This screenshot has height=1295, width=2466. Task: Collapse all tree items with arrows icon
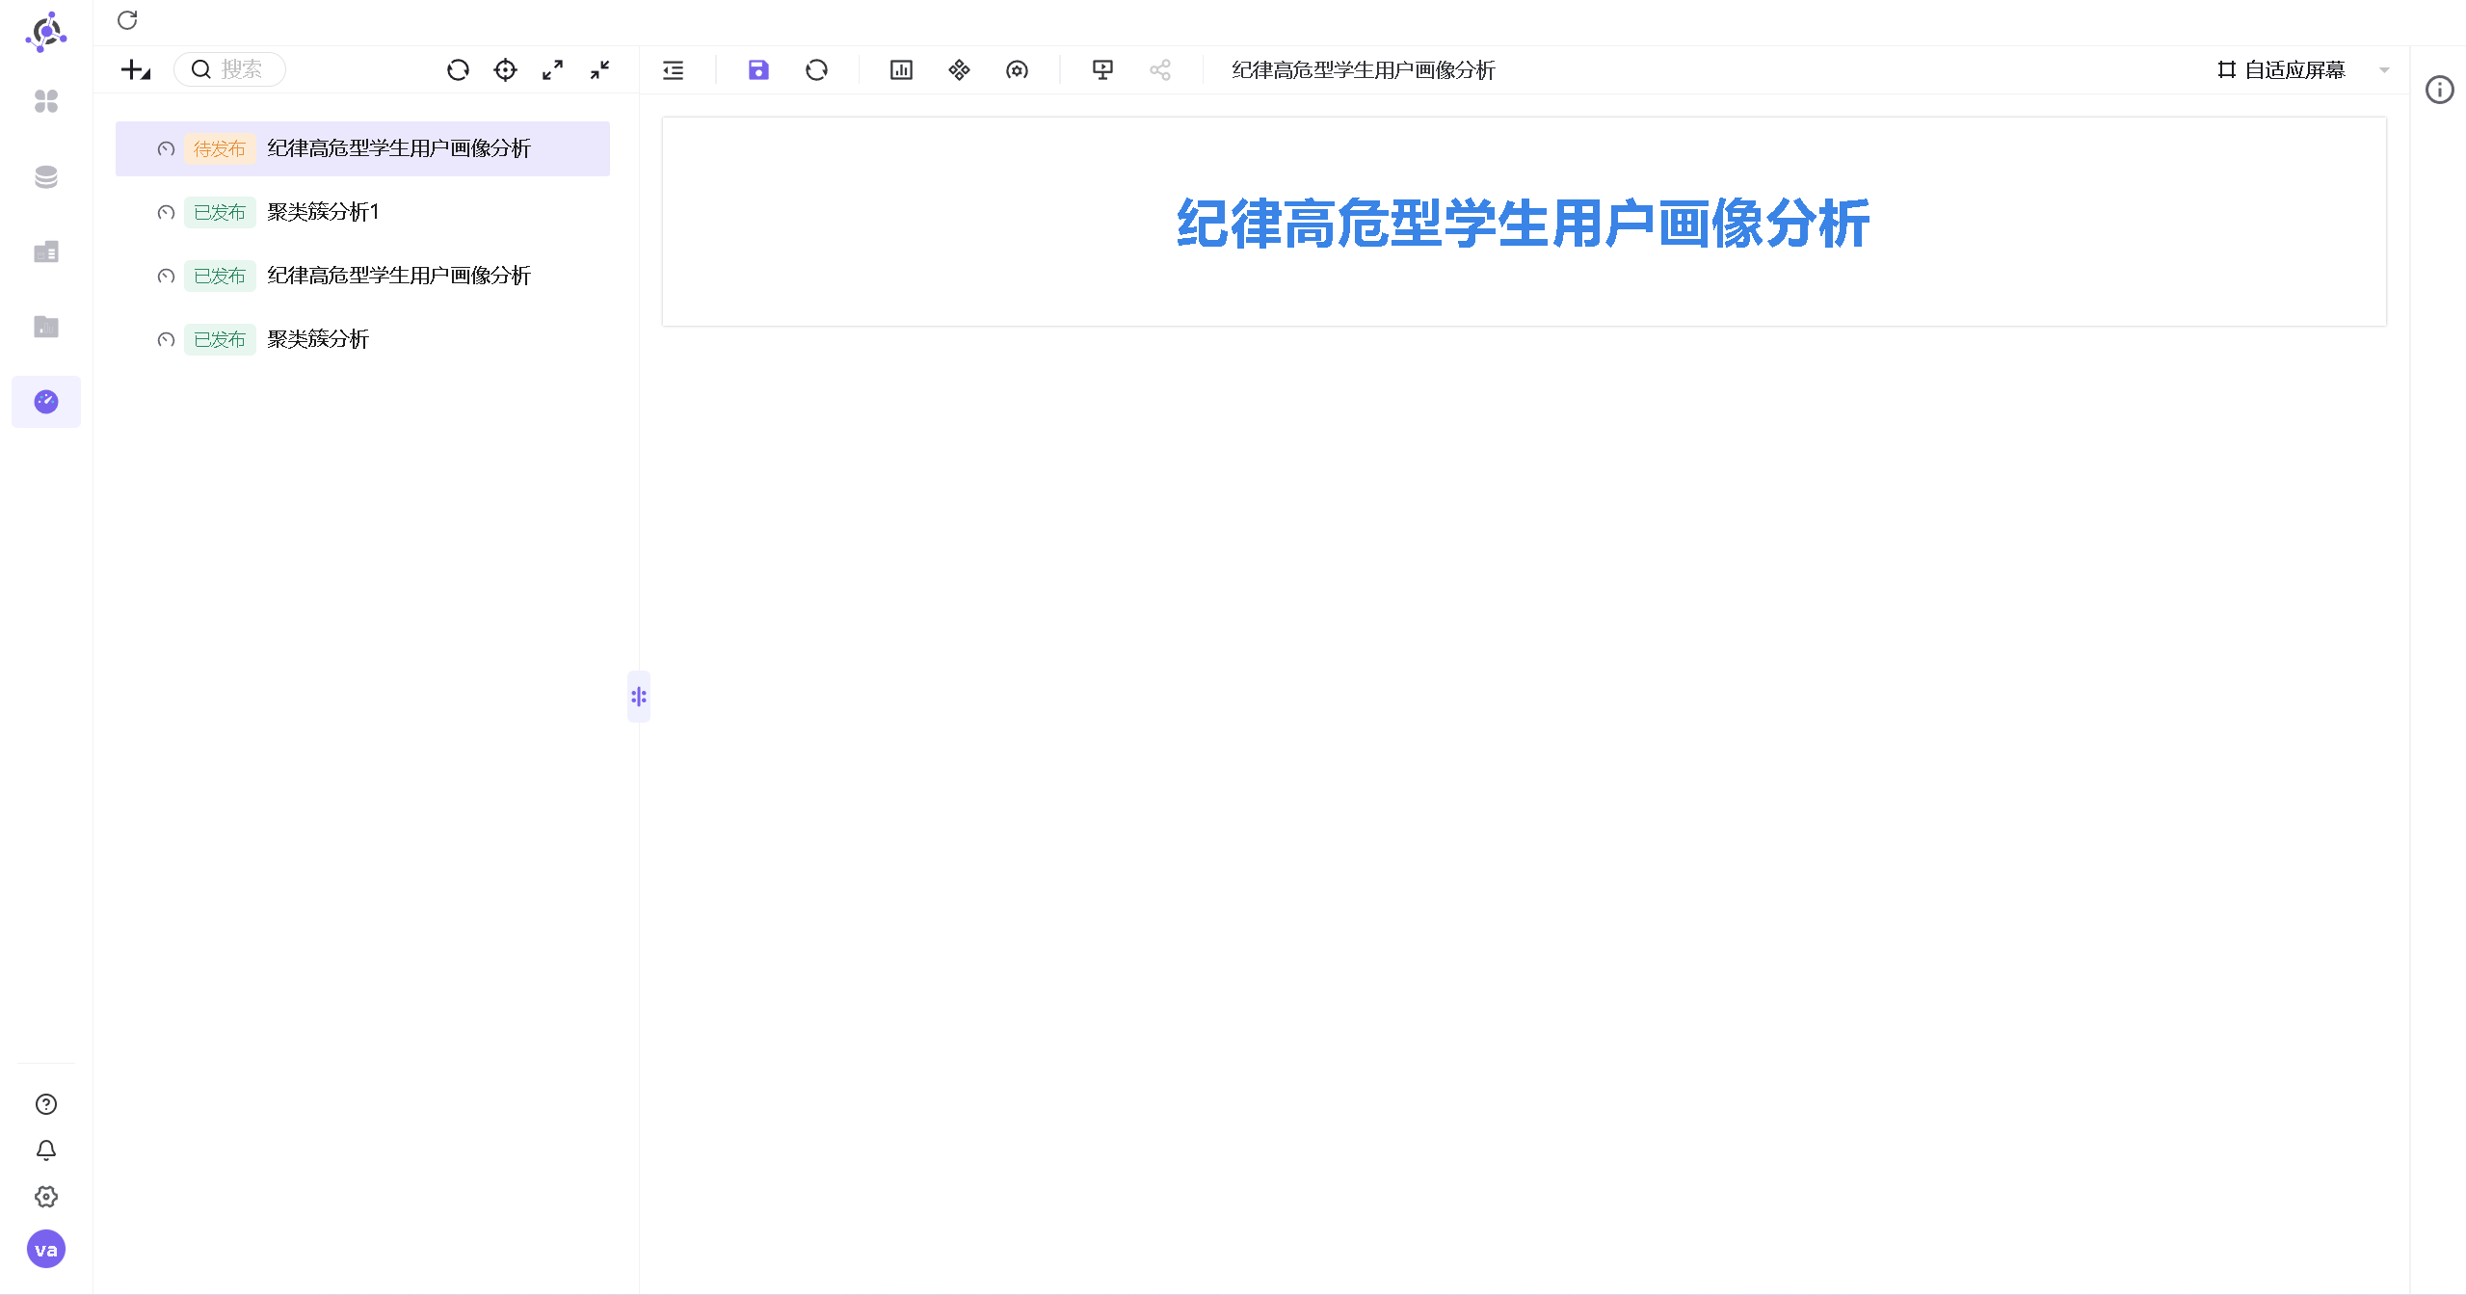[x=599, y=69]
